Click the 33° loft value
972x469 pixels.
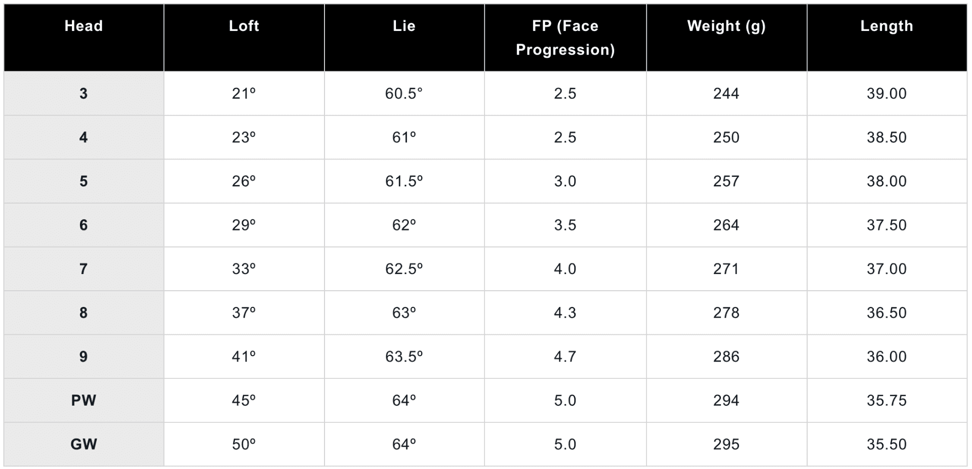coord(244,269)
